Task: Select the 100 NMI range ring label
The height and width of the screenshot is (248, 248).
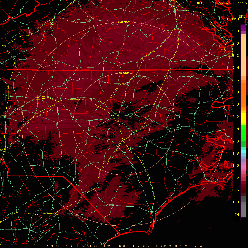Action: 124,22
